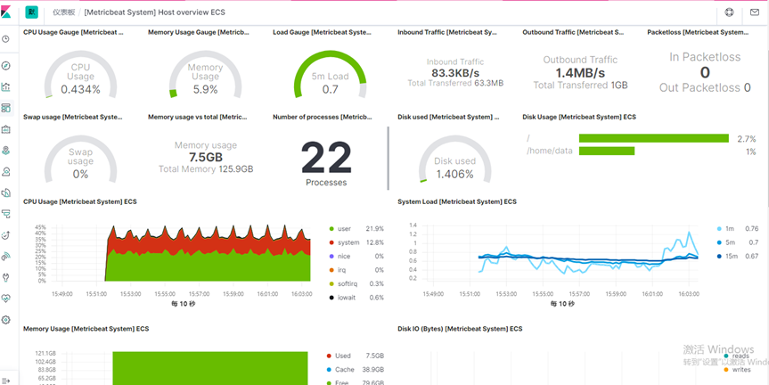
Task: Open the Recently viewed clock icon
Action: pyautogui.click(x=6, y=38)
